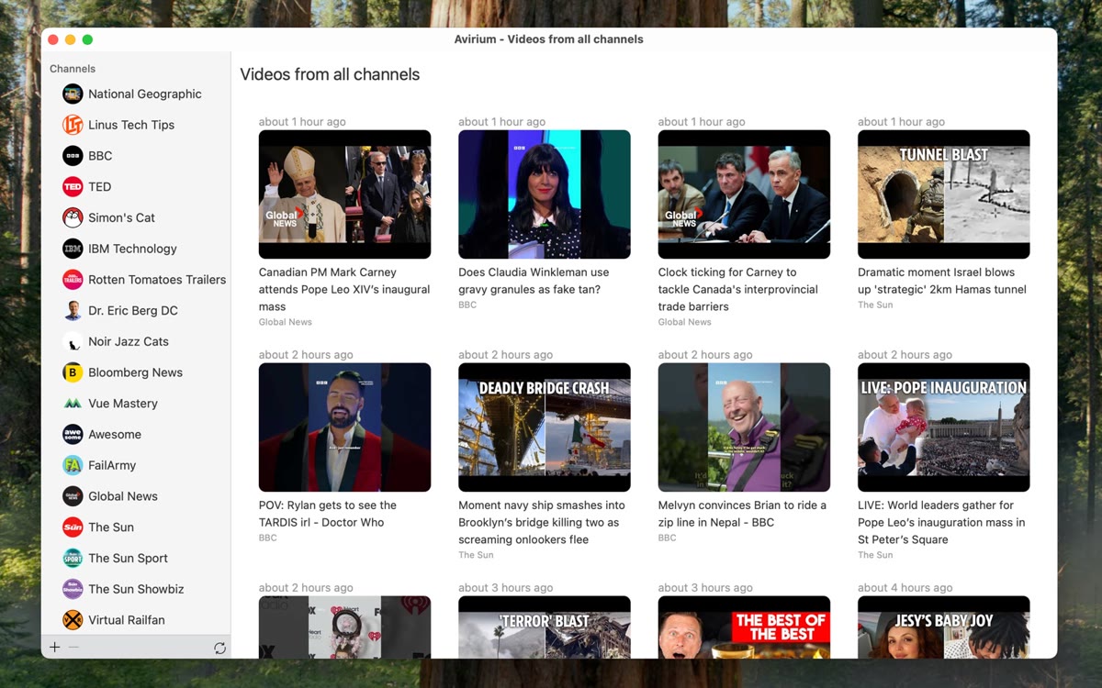Click title 'Clock ticking for Carney to tackle'

(738, 290)
